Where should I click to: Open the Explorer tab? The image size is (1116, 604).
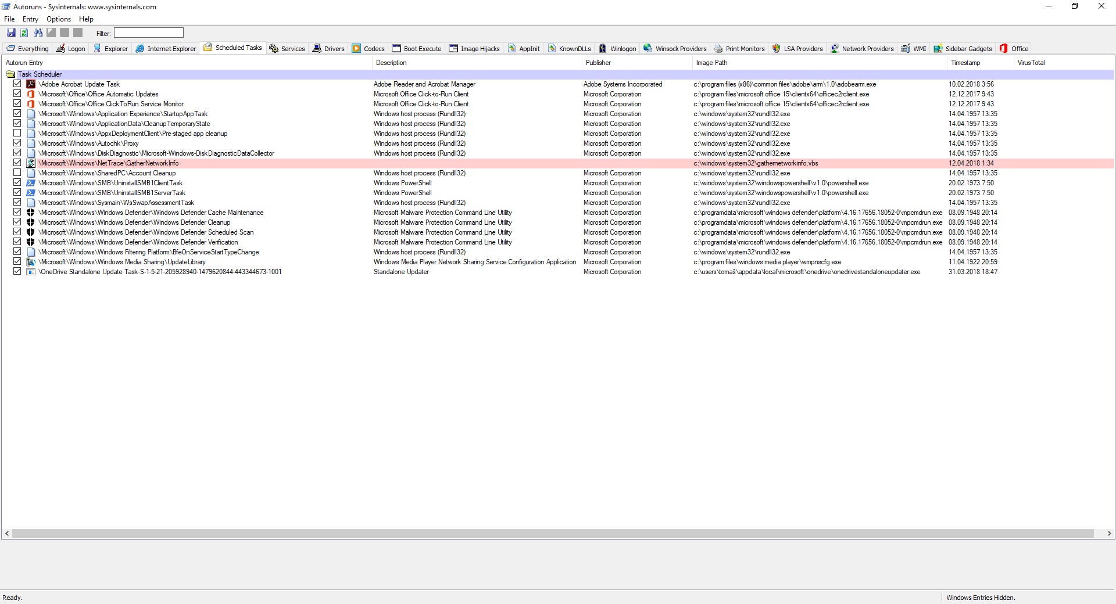point(110,49)
